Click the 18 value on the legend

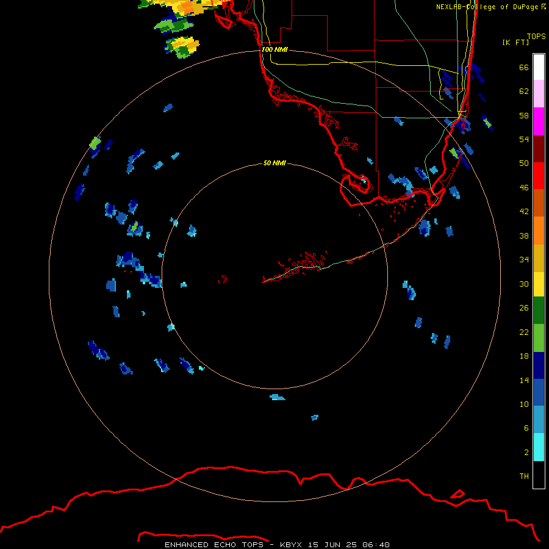[x=524, y=356]
